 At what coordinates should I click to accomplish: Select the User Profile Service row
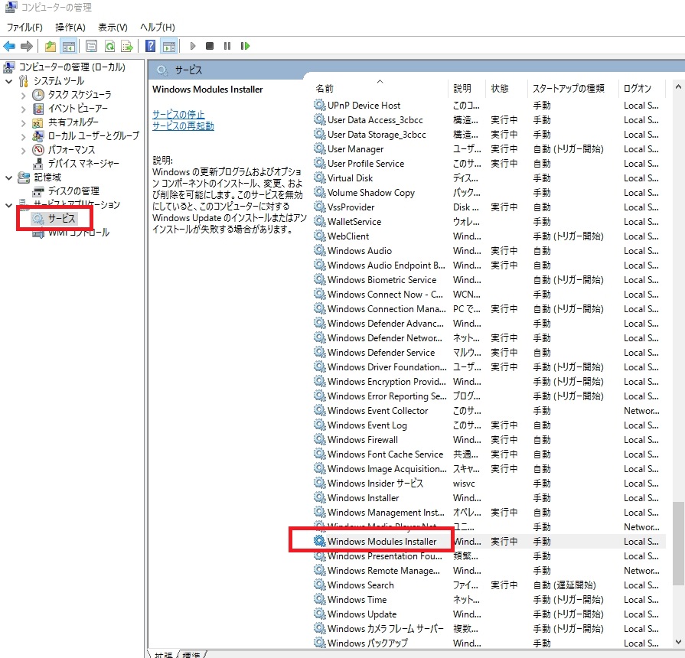[x=489, y=163]
